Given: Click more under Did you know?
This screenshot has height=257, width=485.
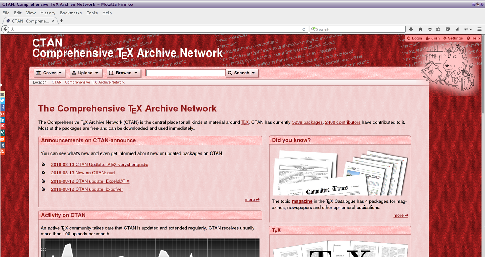Looking at the screenshot, I should tap(401, 215).
